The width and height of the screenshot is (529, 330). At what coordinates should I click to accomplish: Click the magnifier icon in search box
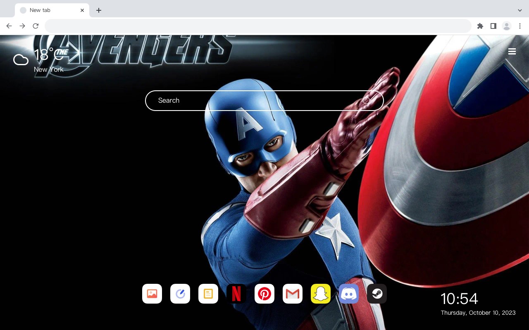[x=367, y=101]
